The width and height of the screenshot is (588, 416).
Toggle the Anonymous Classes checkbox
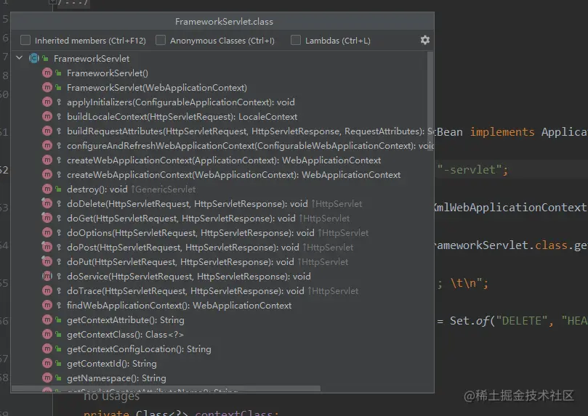tap(161, 40)
